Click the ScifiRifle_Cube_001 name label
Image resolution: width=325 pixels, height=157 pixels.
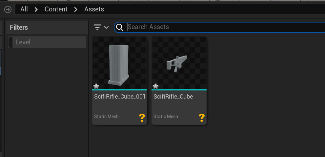tap(120, 97)
